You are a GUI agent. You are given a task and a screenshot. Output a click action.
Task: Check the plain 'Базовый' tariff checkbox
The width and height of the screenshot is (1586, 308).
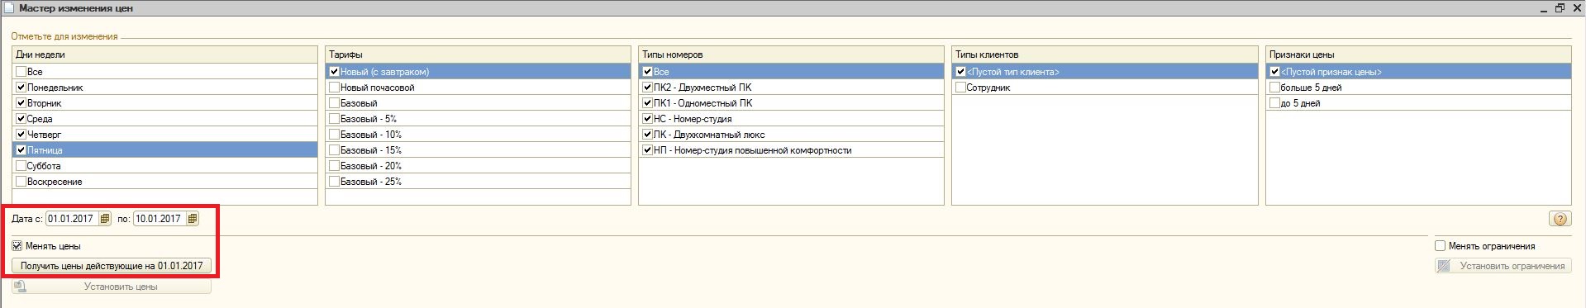tap(334, 103)
